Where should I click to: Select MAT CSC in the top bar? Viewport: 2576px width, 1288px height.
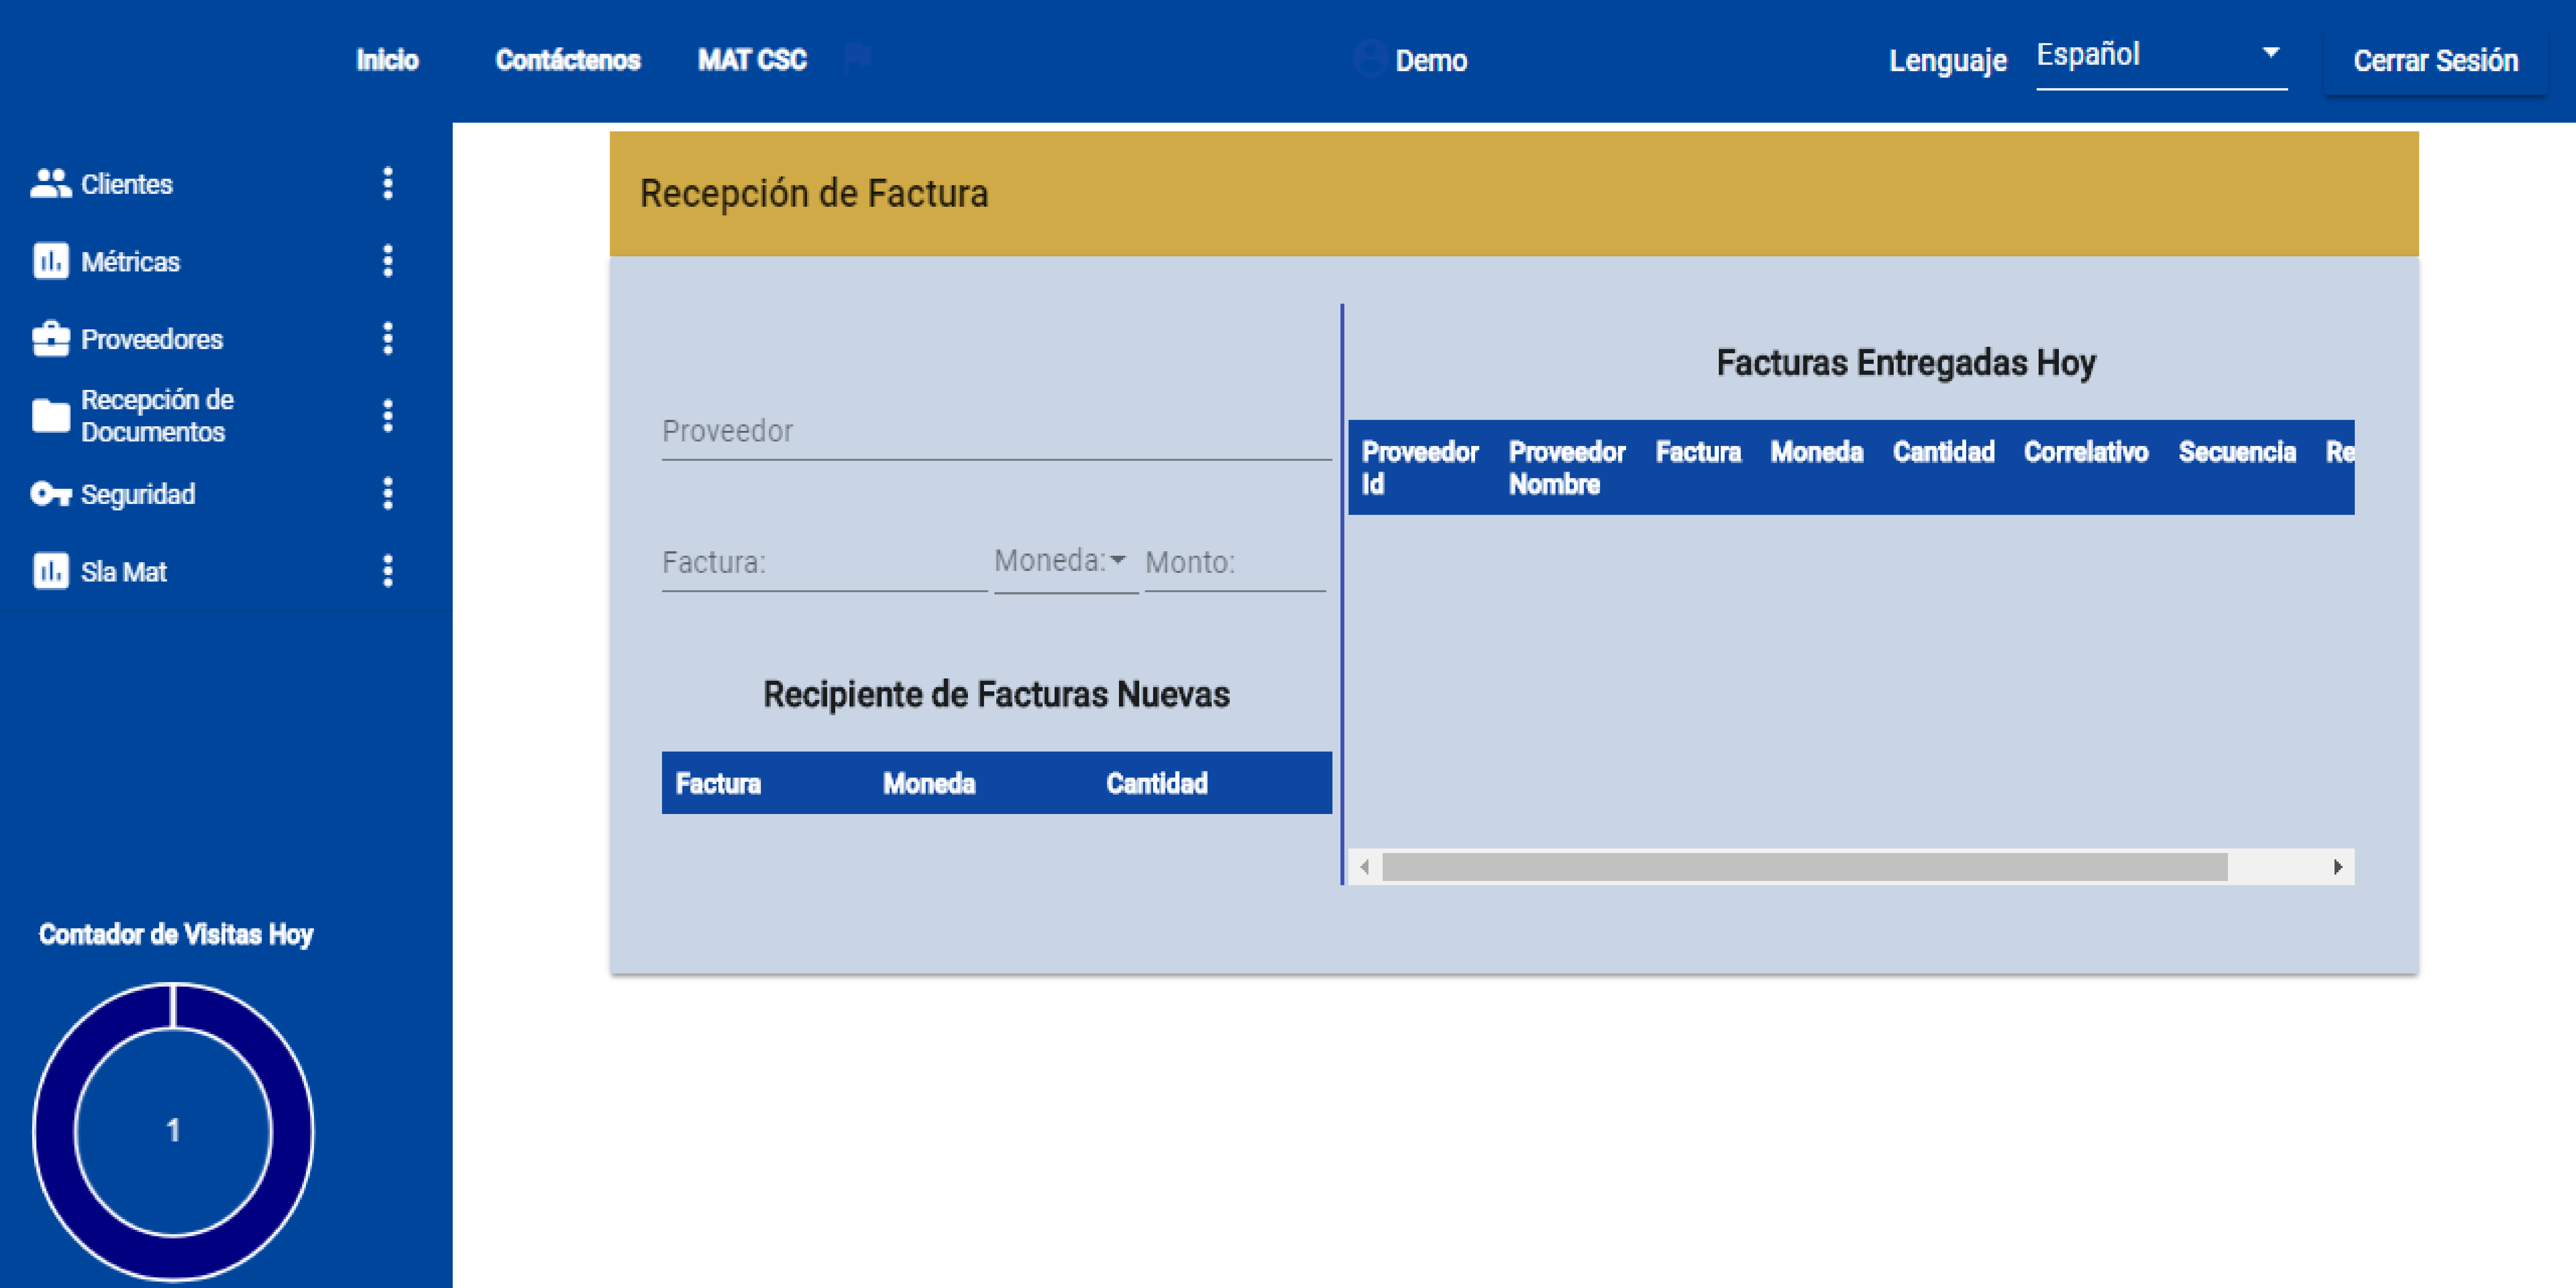[x=752, y=60]
